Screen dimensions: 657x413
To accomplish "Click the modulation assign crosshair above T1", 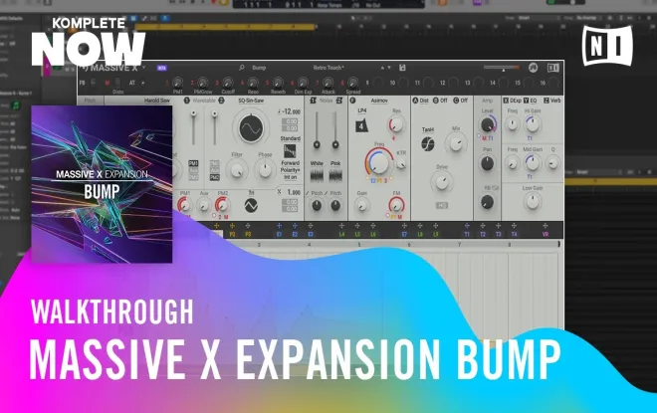I will point(467,226).
